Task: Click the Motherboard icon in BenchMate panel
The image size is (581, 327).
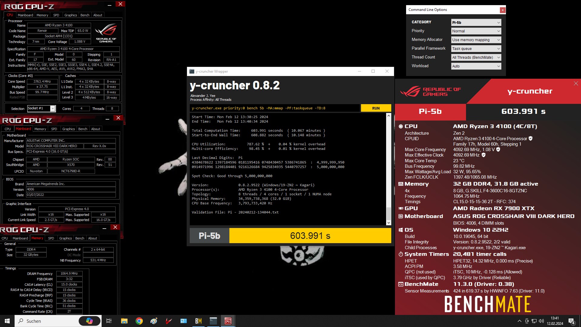Action: 401,216
